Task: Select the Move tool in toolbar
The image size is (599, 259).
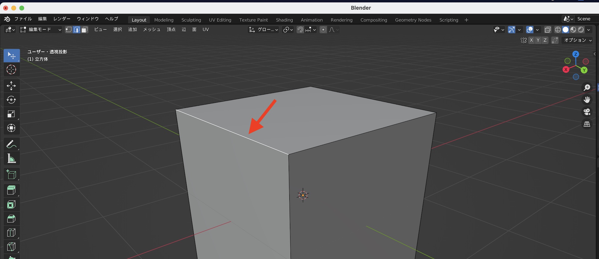Action: point(11,86)
